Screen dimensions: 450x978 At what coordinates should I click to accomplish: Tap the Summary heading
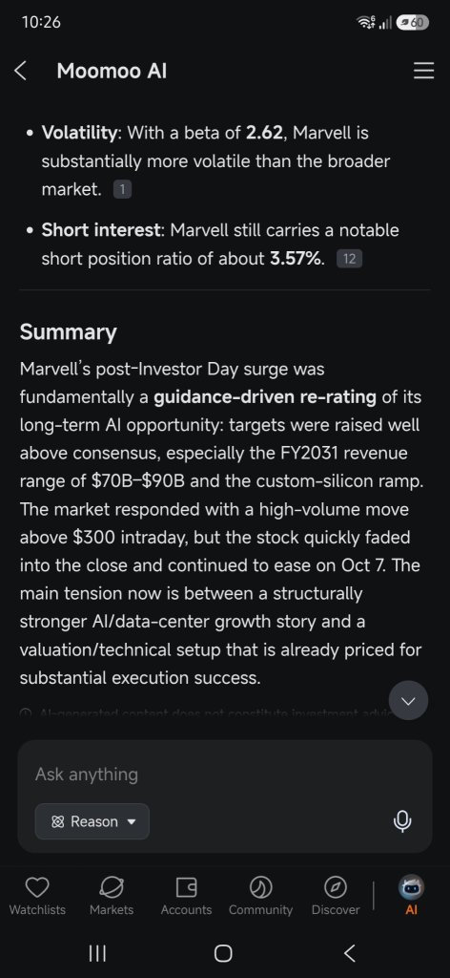coord(68,331)
